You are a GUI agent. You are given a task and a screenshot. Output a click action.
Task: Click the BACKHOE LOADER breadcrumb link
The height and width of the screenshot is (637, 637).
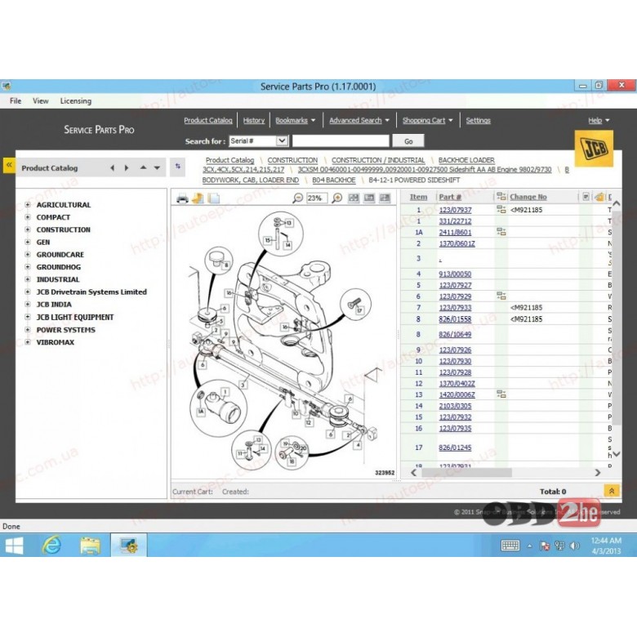[x=466, y=160]
